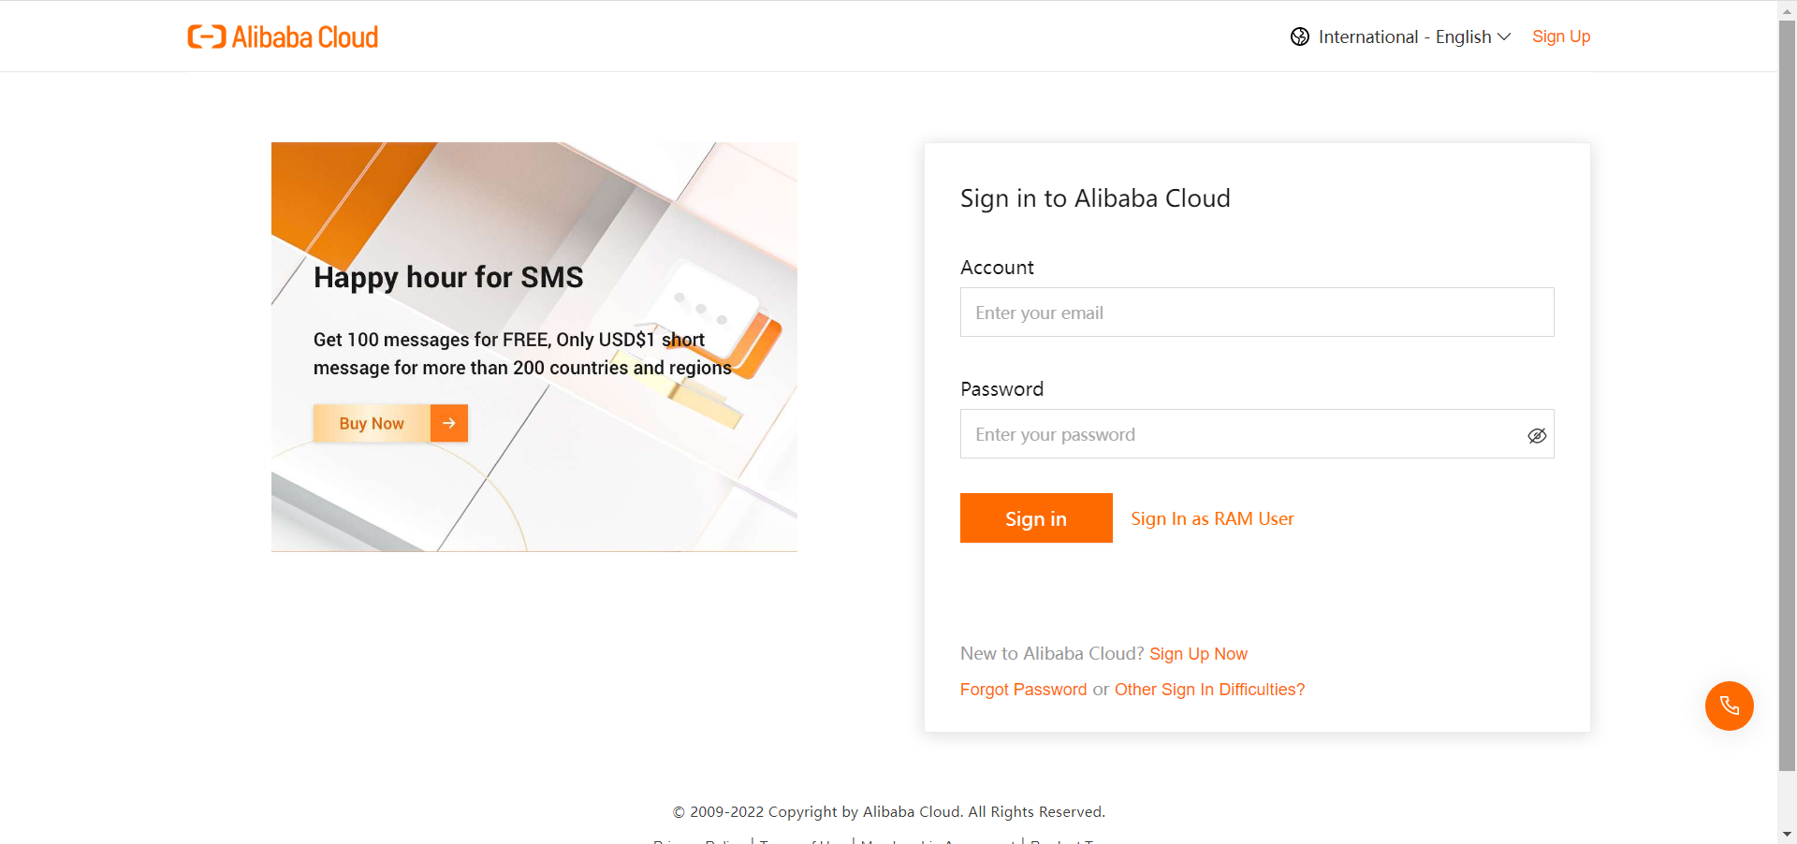
Task: Click the globe icon beside the language selector
Action: tap(1300, 36)
